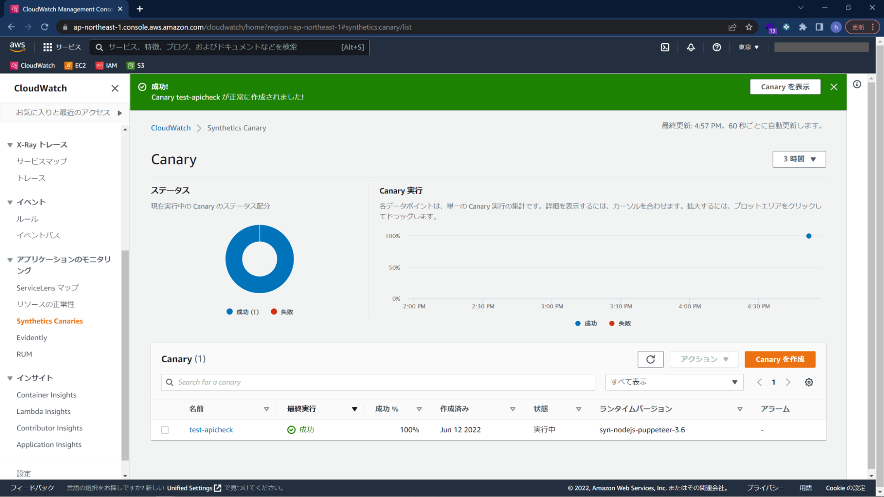The image size is (884, 497).
Task: Go to next page of canaries
Action: click(788, 383)
